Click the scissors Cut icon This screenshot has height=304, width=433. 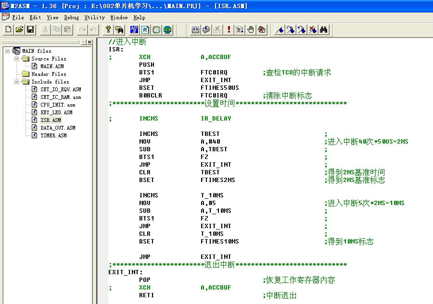(45, 30)
